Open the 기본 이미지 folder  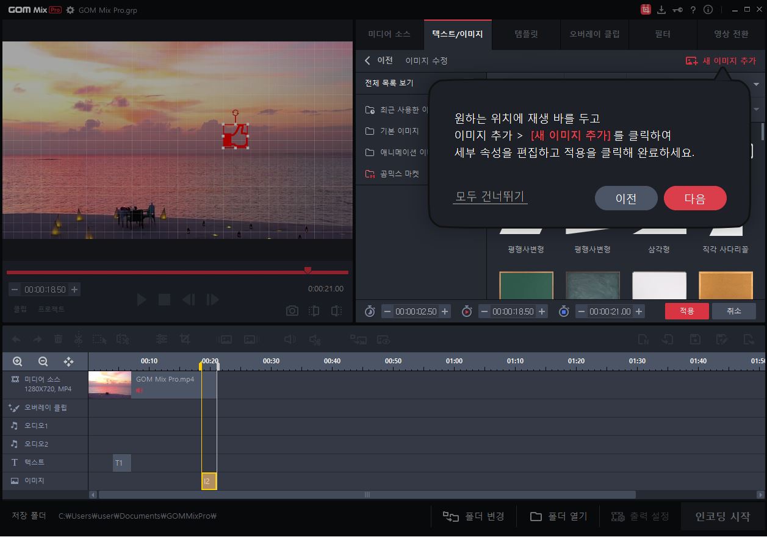(392, 131)
